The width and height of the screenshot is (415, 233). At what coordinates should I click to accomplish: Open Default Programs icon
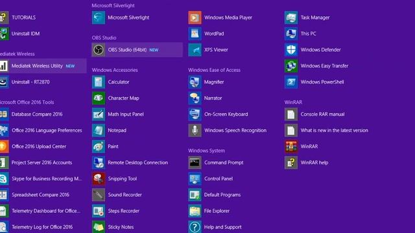point(195,195)
